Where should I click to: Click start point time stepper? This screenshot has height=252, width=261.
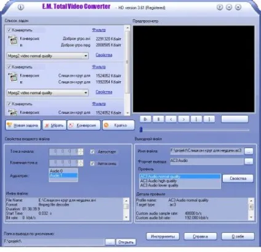click(x=81, y=152)
